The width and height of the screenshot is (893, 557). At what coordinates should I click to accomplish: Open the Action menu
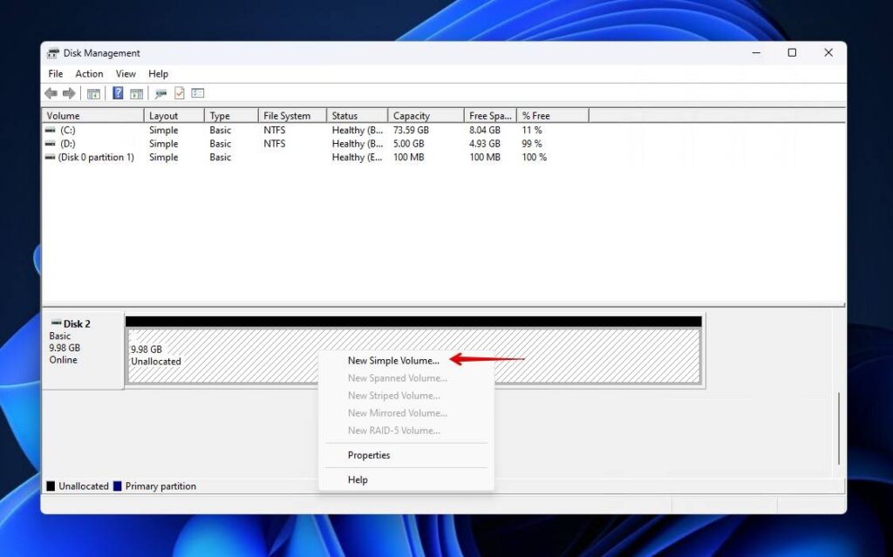tap(89, 73)
